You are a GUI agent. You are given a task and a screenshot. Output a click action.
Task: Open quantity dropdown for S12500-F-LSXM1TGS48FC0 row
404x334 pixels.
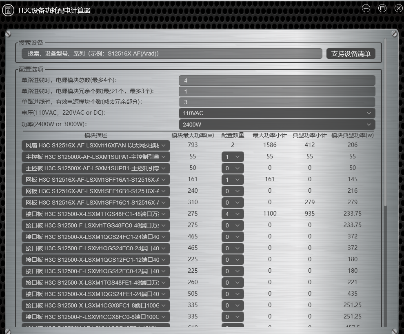(x=233, y=225)
